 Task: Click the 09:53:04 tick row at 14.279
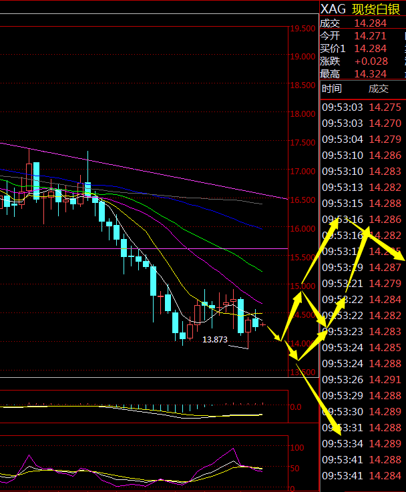pos(361,140)
